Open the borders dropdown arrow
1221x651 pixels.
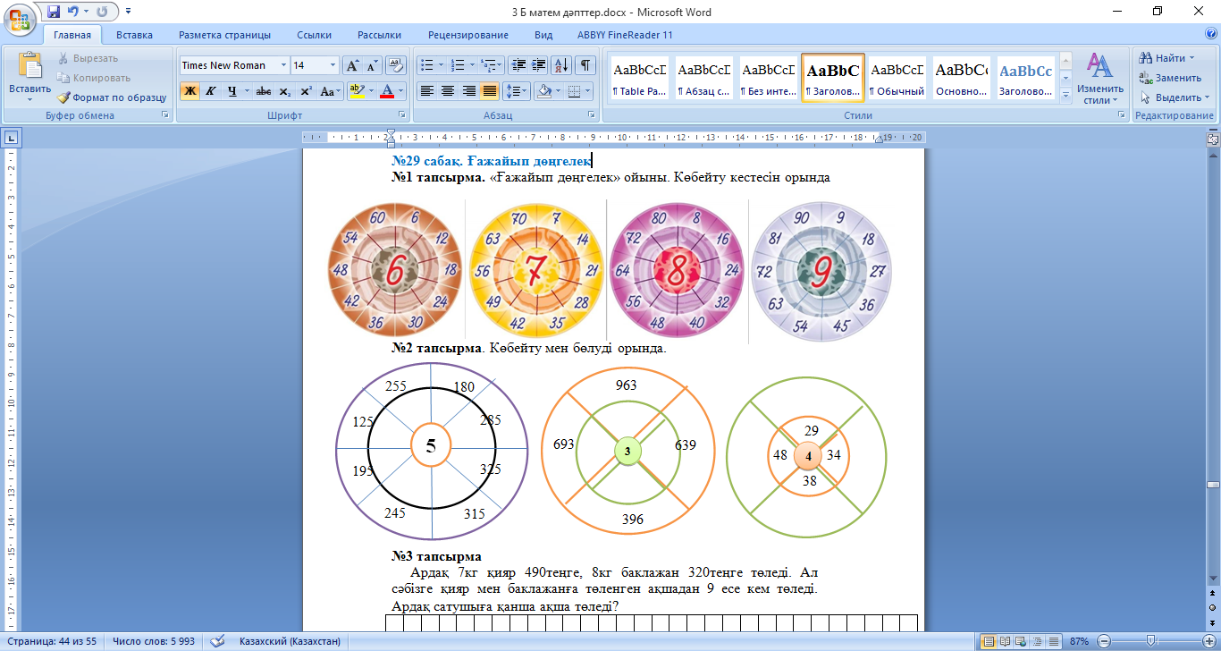(x=587, y=91)
